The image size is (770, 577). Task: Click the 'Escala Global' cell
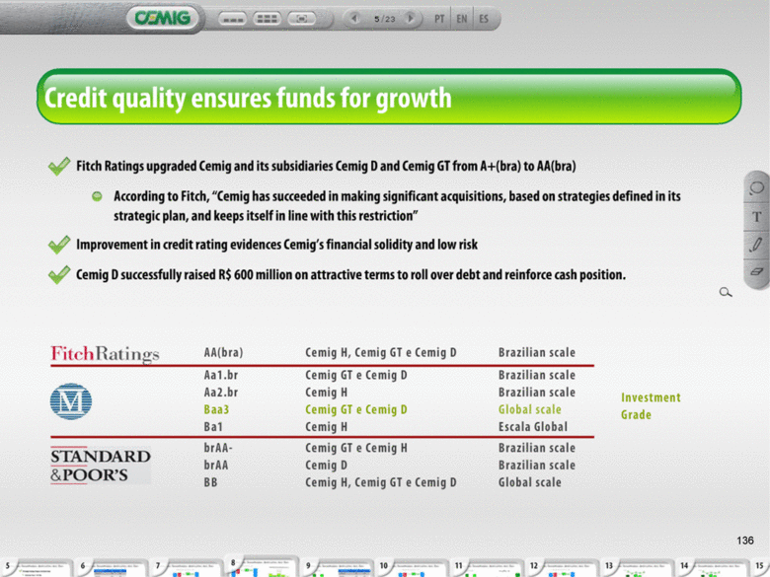pos(533,427)
